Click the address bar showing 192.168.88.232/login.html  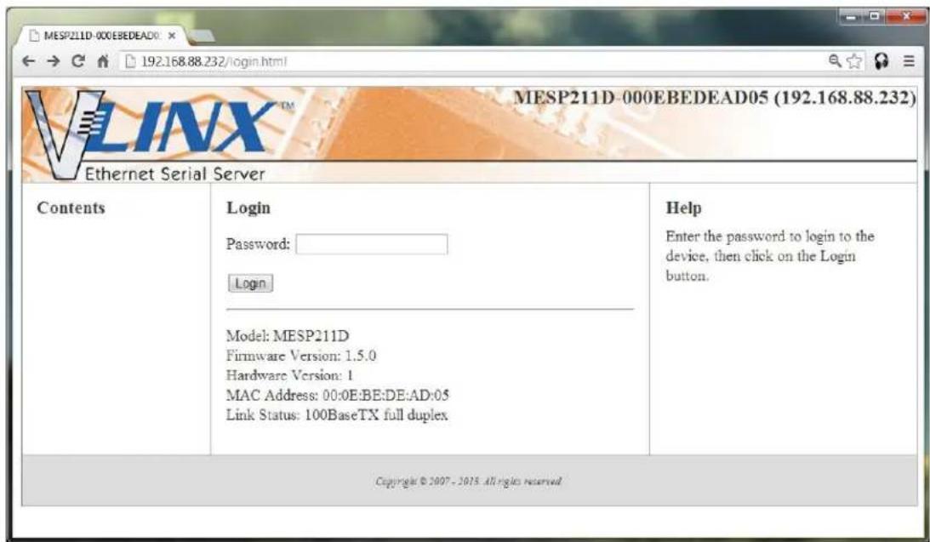[x=475, y=61]
